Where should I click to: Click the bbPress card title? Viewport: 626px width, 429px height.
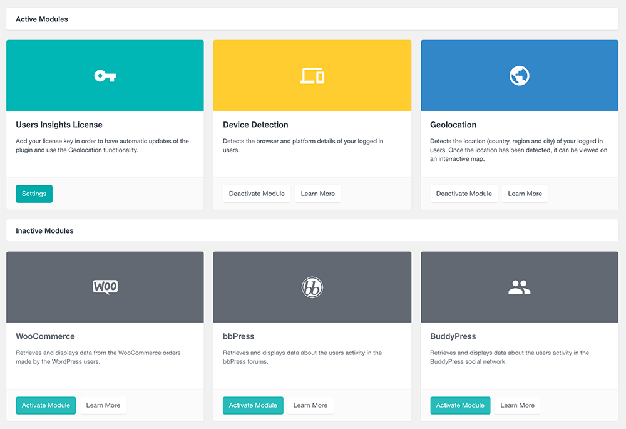239,336
